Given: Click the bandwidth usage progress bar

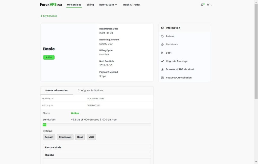Looking at the screenshot, I should coord(97,125).
